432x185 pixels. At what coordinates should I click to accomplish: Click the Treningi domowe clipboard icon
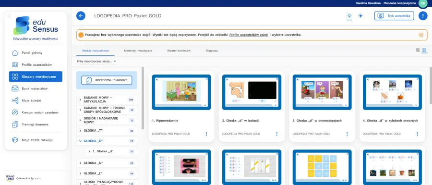15,124
